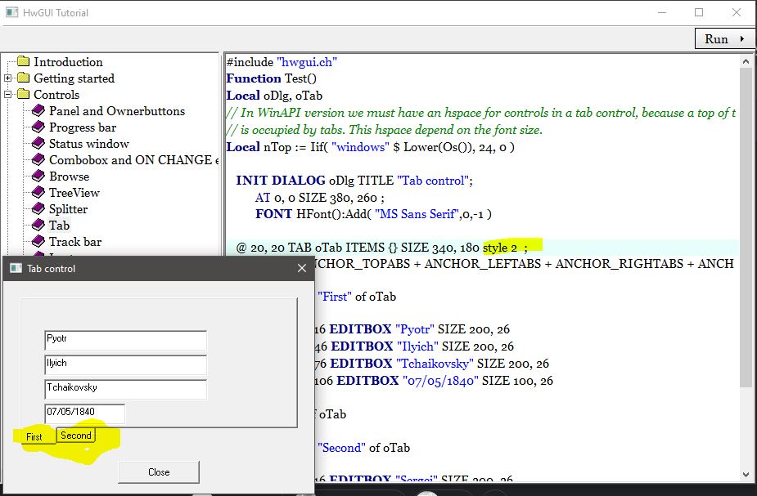Expand the Getting started tree node
Image resolution: width=757 pixels, height=496 pixels.
(8, 78)
